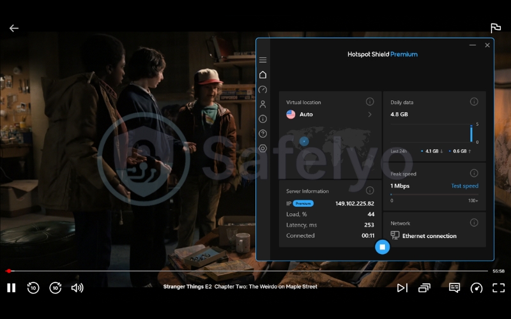The height and width of the screenshot is (319, 511).
Task: Click the Premium IP badge
Action: pyautogui.click(x=303, y=204)
